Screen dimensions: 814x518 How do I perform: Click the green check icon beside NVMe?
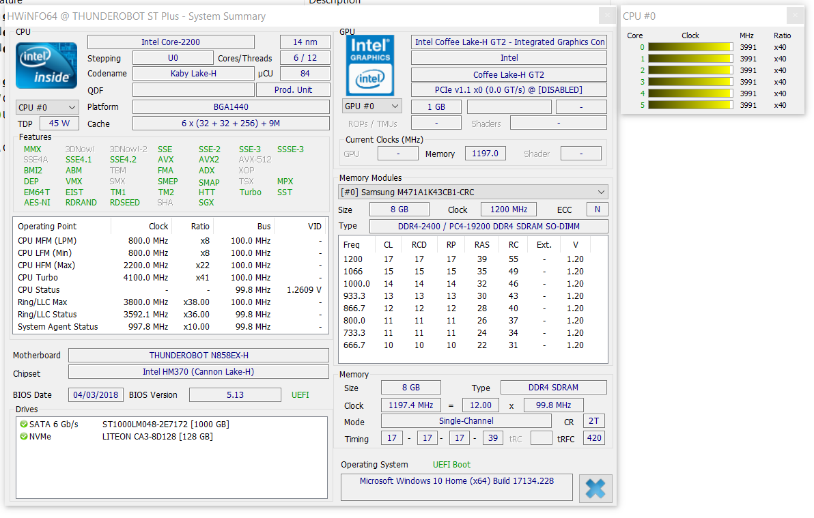point(23,437)
